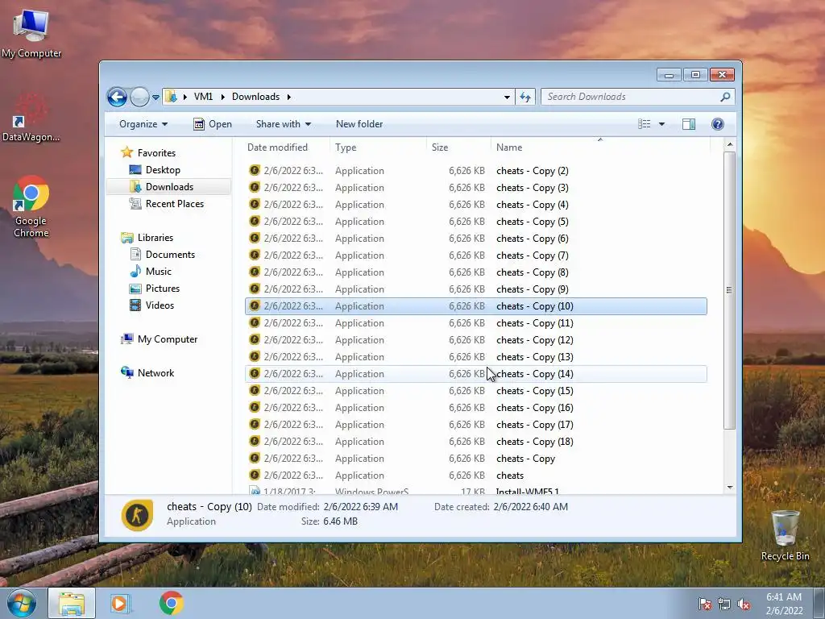This screenshot has height=619, width=825.
Task: Focus the Search Downloads field
Action: click(x=637, y=97)
